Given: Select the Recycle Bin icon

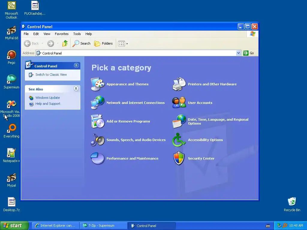Looking at the screenshot, I should 292,205.
